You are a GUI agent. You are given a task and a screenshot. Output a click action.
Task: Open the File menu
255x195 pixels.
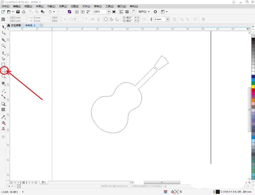[x=5, y=6]
